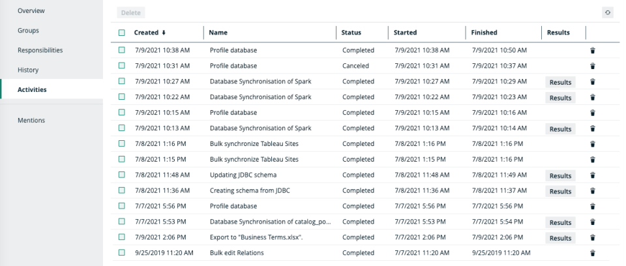The image size is (626, 266).
Task: Delete the 10:38 AM Profile database activity
Action: coord(593,50)
